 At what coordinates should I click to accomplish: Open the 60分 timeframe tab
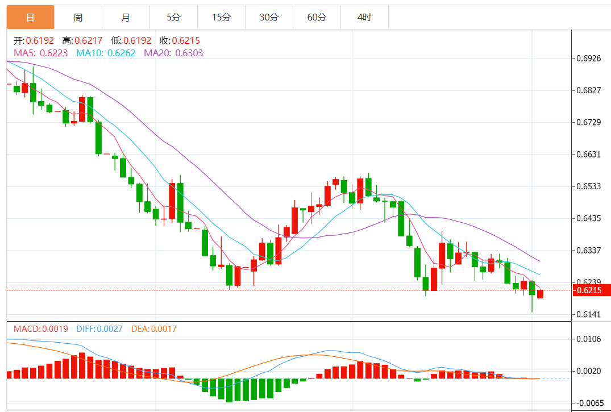317,17
